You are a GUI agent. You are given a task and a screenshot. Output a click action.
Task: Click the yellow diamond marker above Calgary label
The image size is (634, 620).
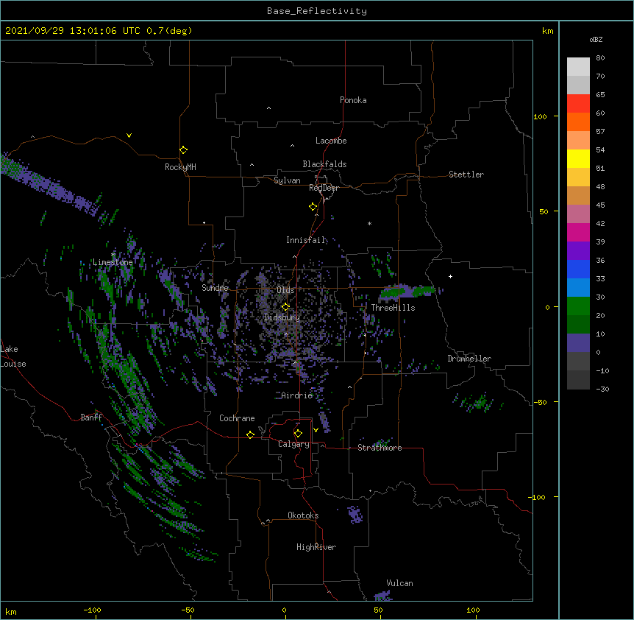pyautogui.click(x=298, y=434)
